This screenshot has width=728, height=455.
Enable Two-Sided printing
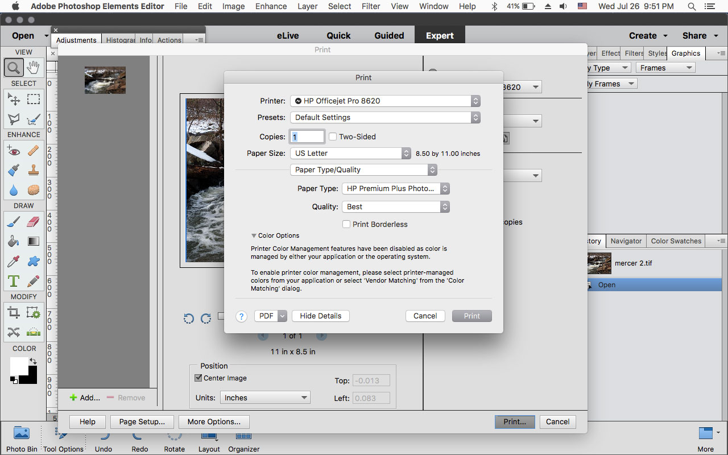click(x=333, y=136)
